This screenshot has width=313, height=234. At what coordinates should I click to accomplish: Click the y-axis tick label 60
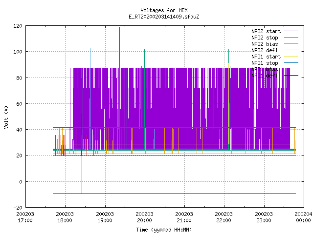coord(19,104)
